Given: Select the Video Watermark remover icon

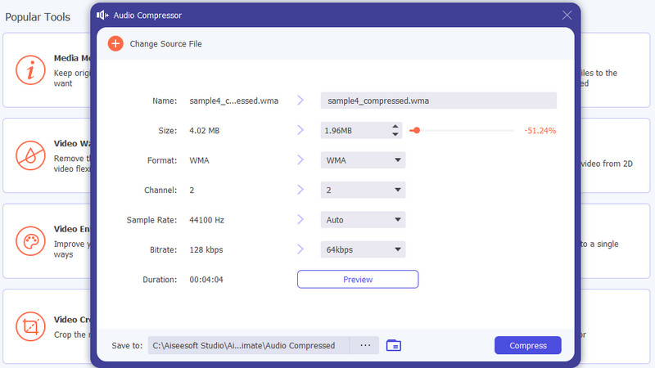Looking at the screenshot, I should (x=31, y=155).
